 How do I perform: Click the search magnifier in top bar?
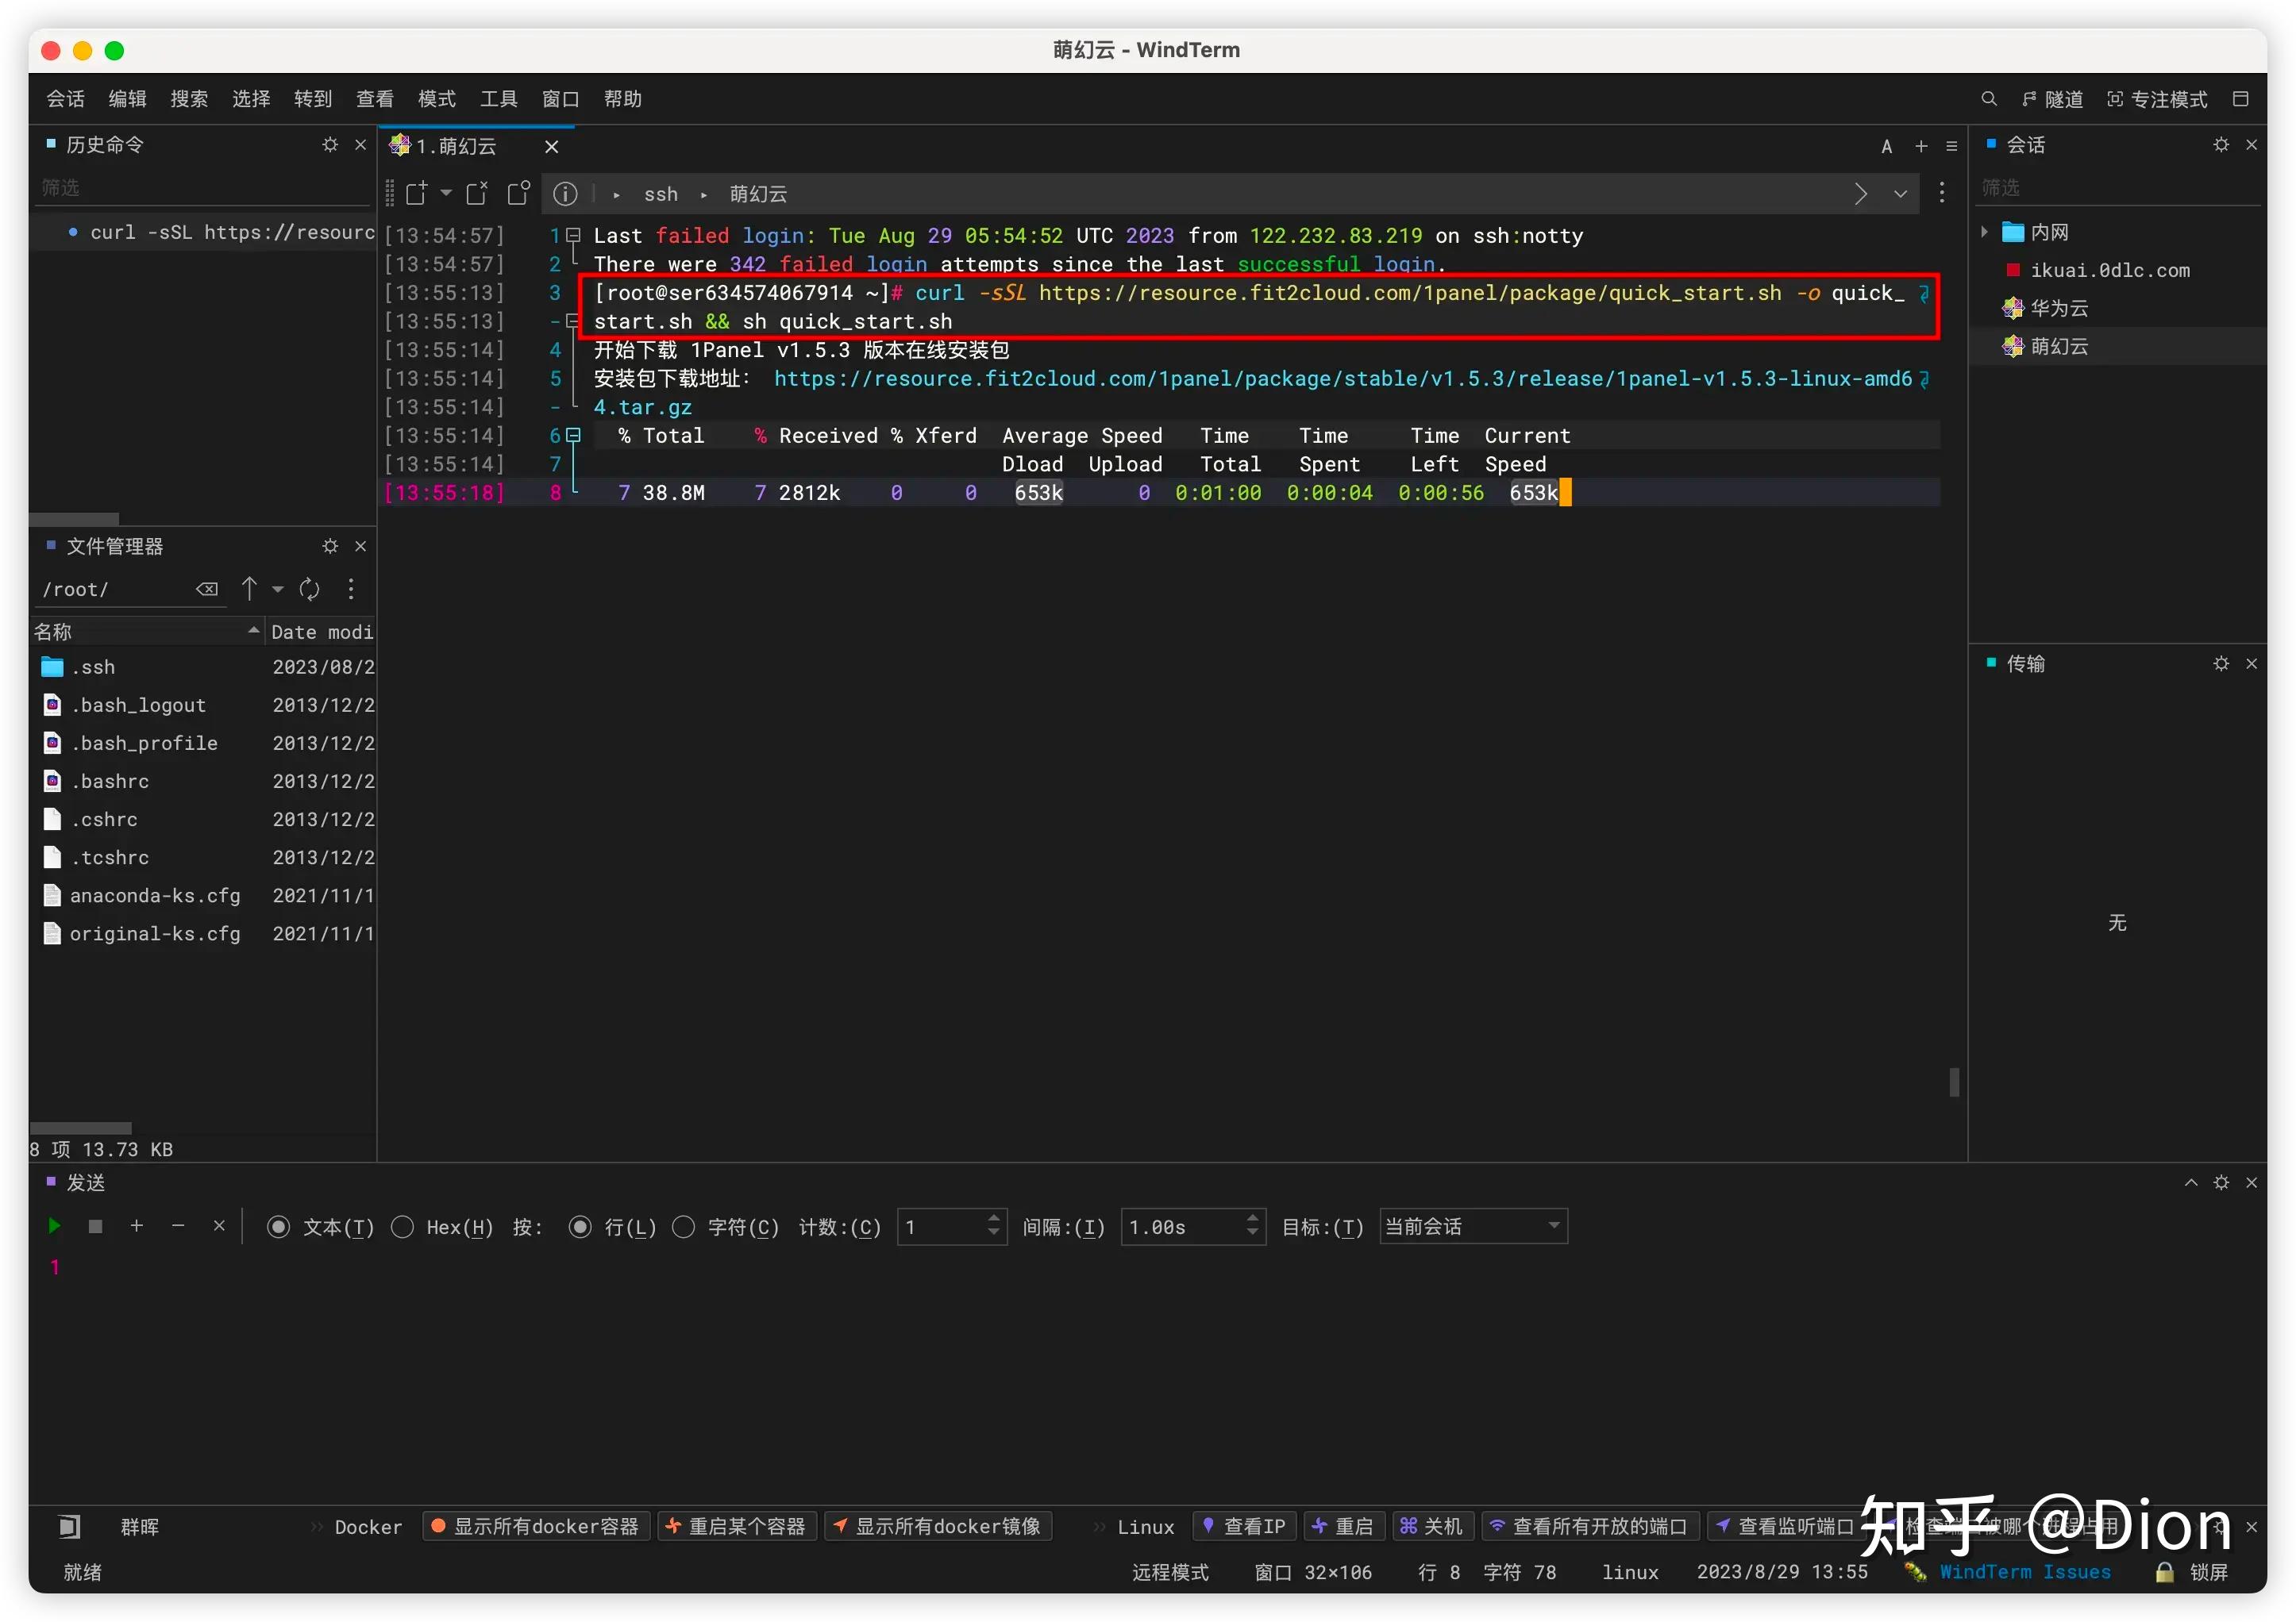1988,99
